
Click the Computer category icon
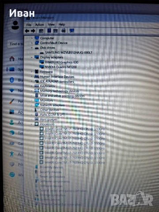pyautogui.click(x=37, y=38)
